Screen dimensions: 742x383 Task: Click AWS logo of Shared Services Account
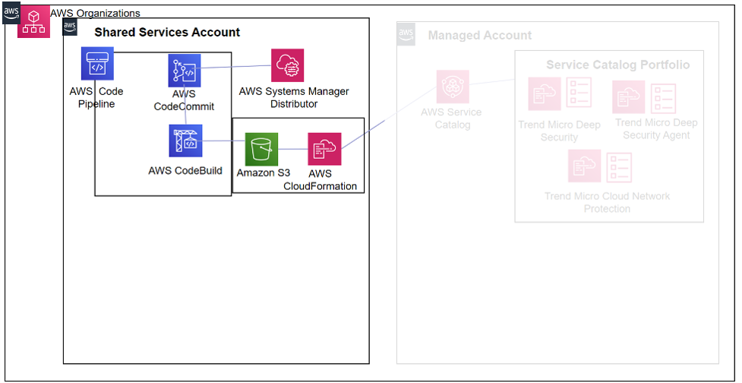(x=70, y=27)
